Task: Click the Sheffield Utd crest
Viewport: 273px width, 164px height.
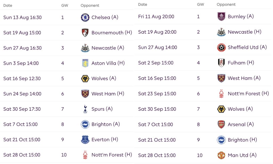Action: click(x=221, y=47)
